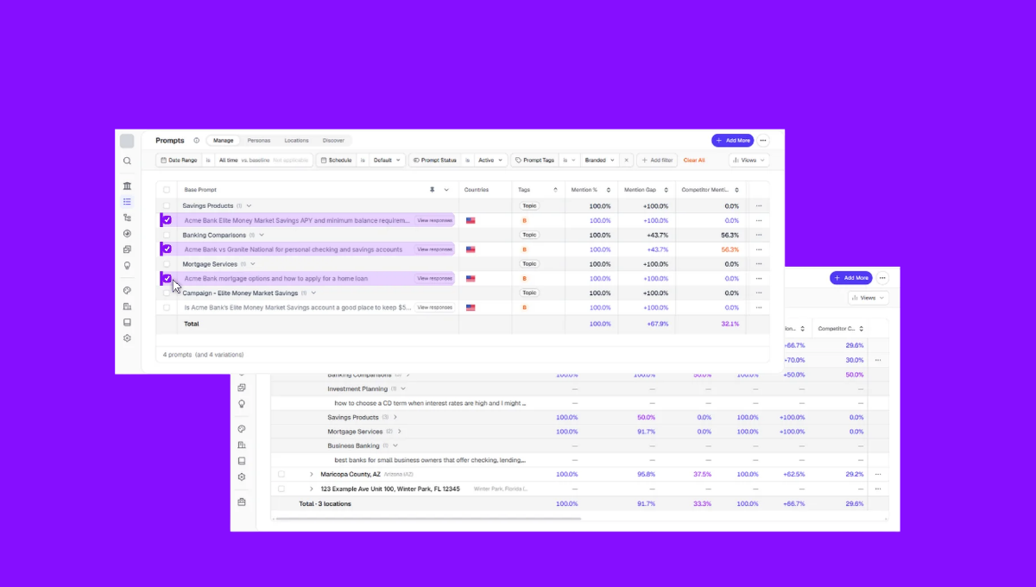The width and height of the screenshot is (1036, 587).
Task: Switch to the Manage tab
Action: coord(224,141)
